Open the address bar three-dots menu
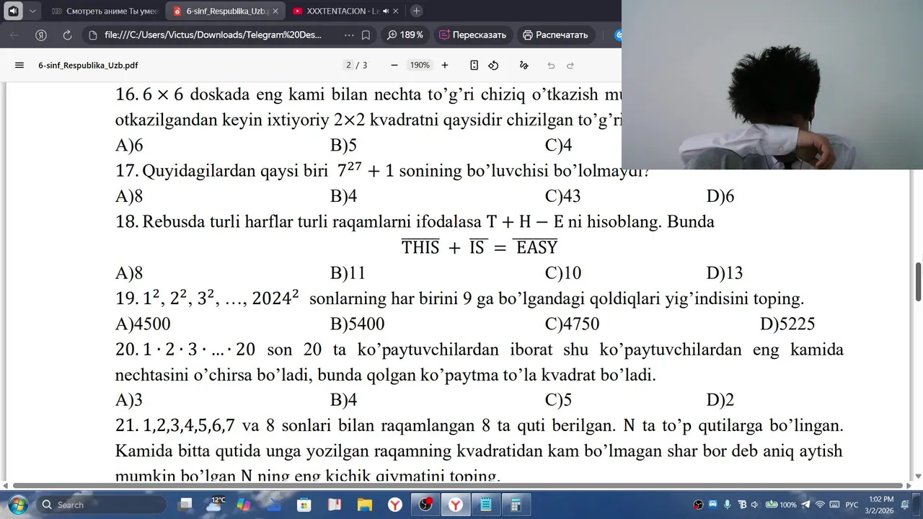The width and height of the screenshot is (923, 519). click(349, 35)
